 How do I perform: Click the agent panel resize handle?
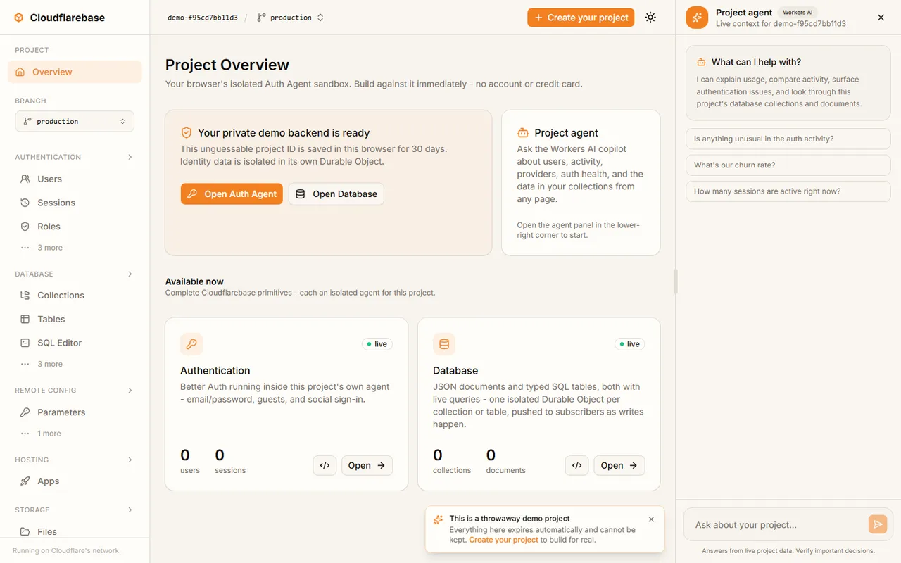pos(676,281)
